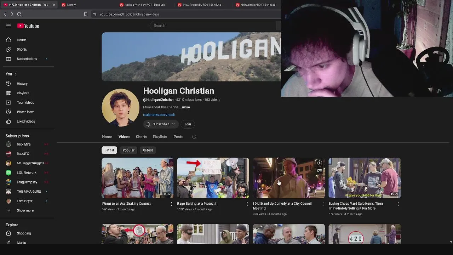Open options menu for Stand Up Comedy video

coord(323,204)
